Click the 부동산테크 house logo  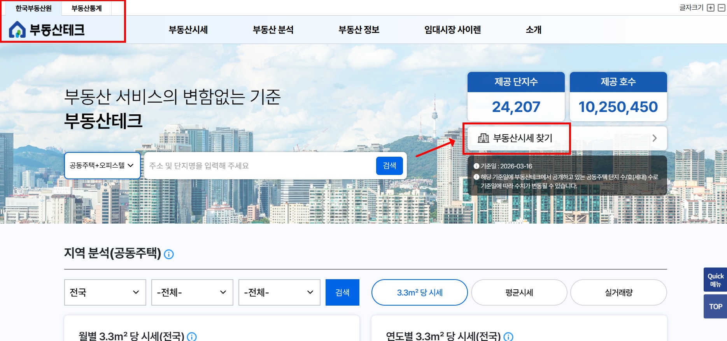coord(47,30)
